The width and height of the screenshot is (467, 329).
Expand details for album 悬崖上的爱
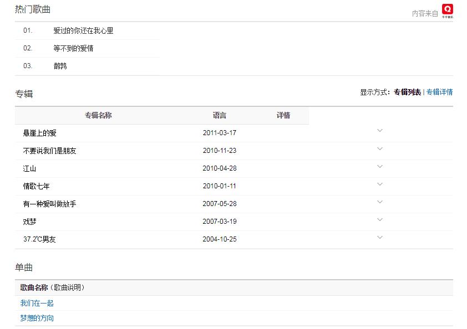pyautogui.click(x=380, y=131)
